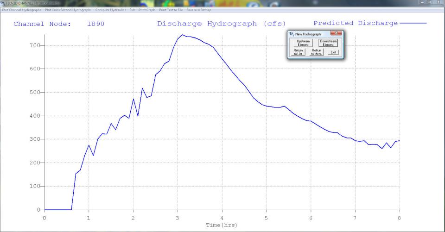Click Exit in the menu bar
445x232 pixels.
coord(133,10)
